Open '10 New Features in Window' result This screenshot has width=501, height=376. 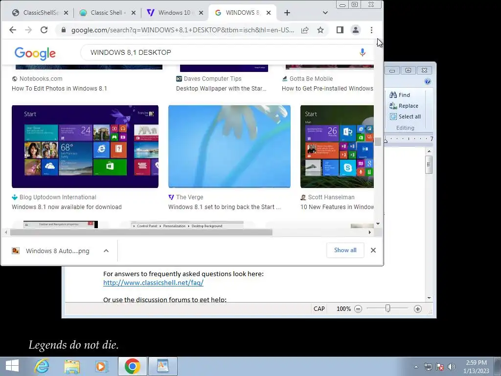pos(337,207)
